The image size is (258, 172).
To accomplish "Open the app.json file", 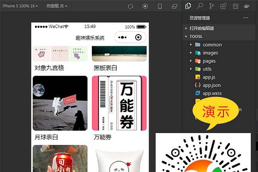I will click(x=208, y=85).
